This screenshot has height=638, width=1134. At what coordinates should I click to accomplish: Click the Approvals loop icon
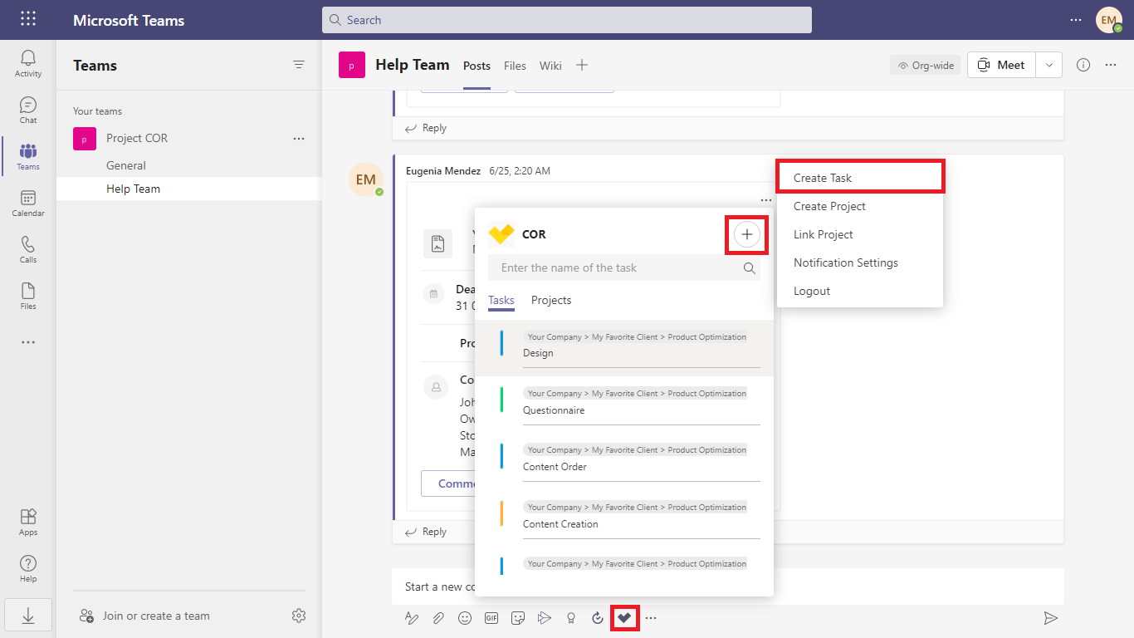click(598, 617)
